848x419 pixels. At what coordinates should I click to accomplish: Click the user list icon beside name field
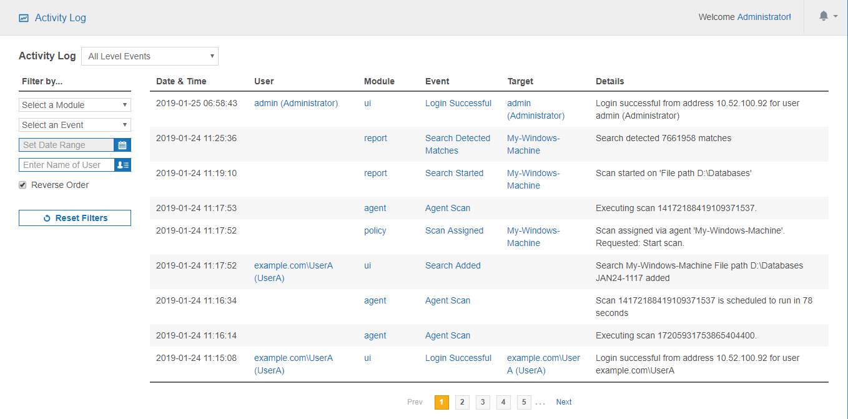coord(122,165)
